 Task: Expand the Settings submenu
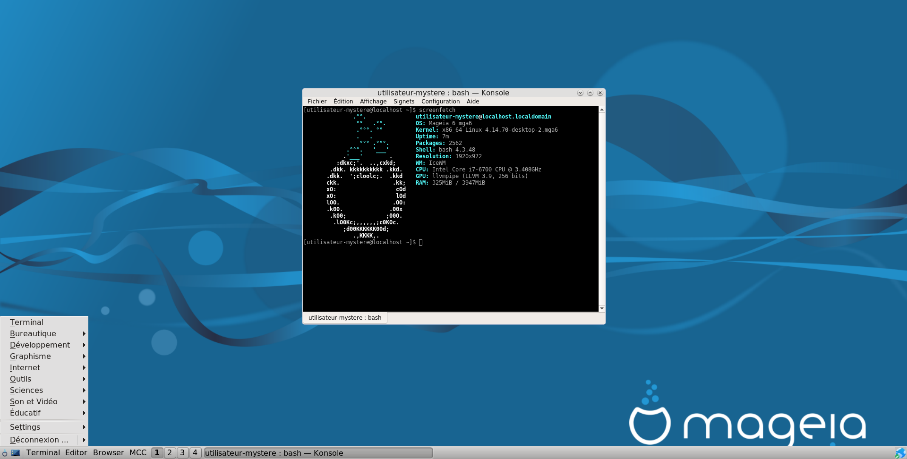44,427
